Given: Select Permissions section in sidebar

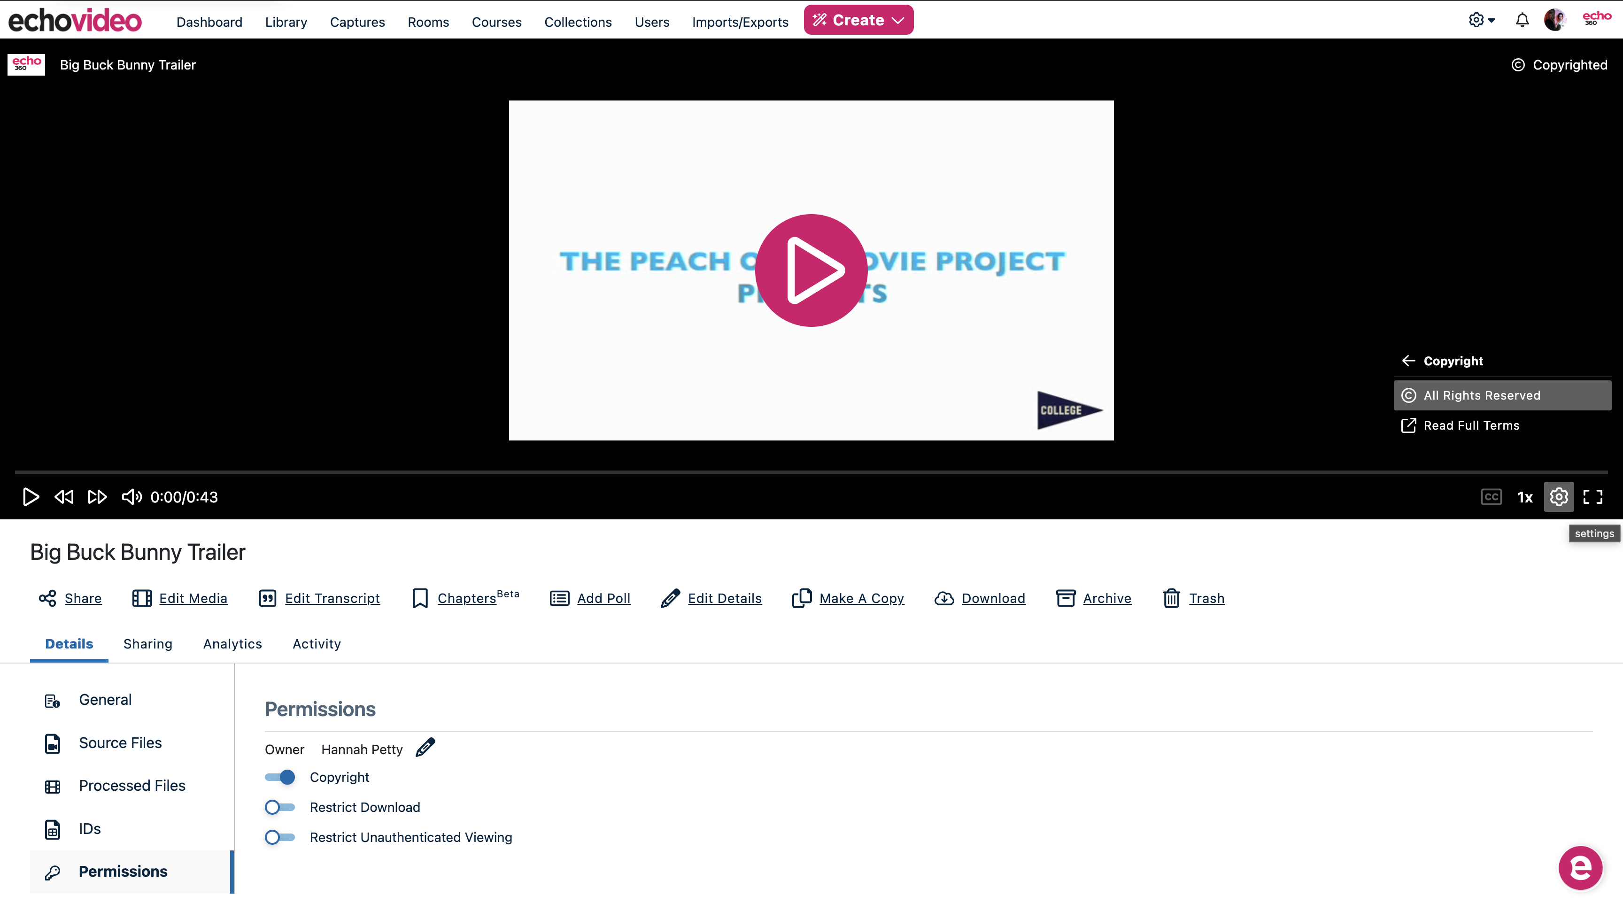Looking at the screenshot, I should click(131, 871).
